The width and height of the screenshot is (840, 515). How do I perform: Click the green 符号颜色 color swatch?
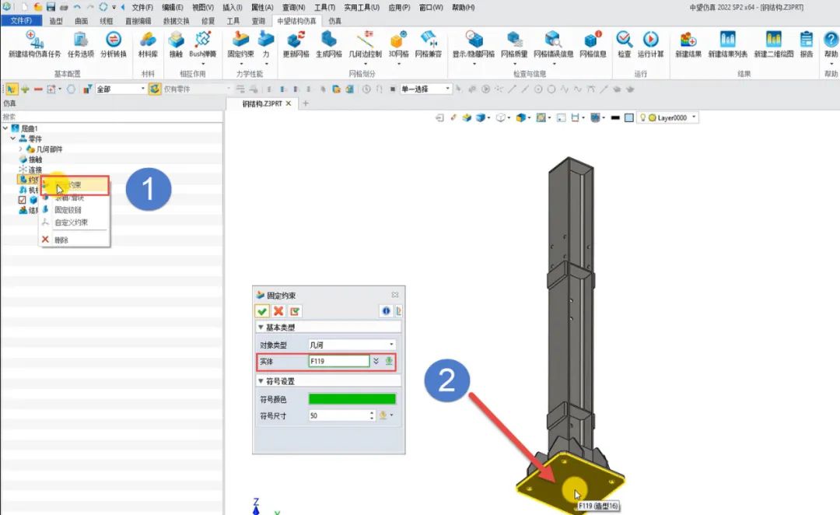(352, 399)
